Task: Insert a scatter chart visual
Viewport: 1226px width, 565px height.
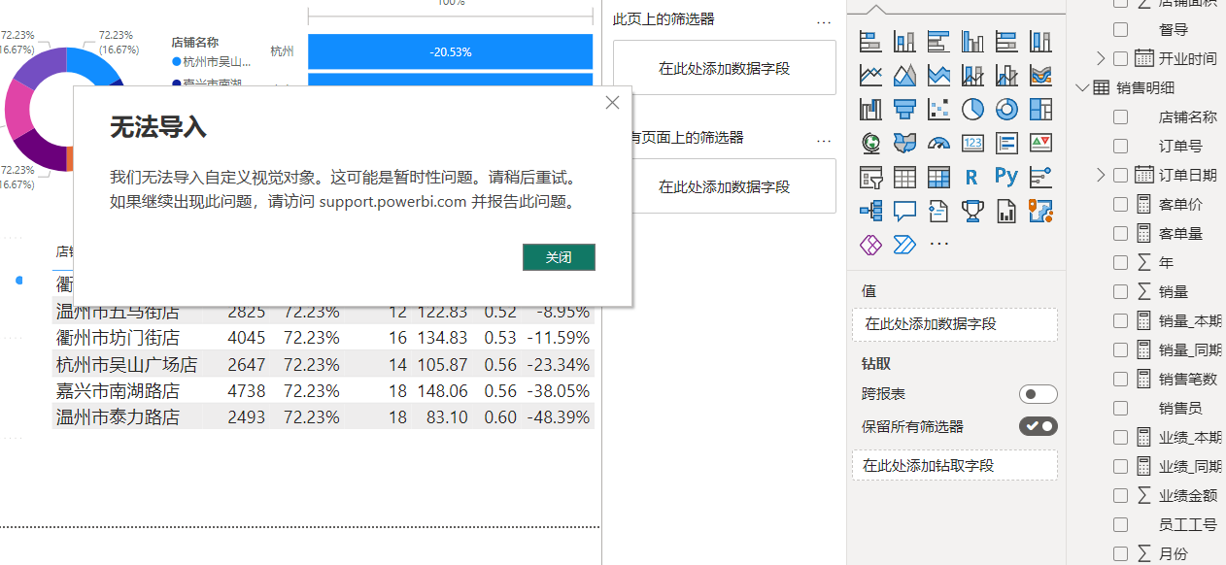Action: [x=938, y=109]
